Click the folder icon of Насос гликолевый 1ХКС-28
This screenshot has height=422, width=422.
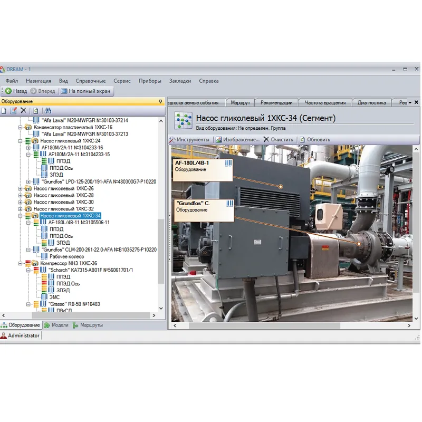point(28,195)
